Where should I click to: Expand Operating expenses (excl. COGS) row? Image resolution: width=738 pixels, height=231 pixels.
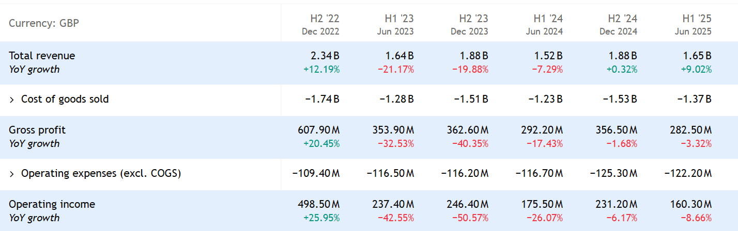tap(12, 174)
